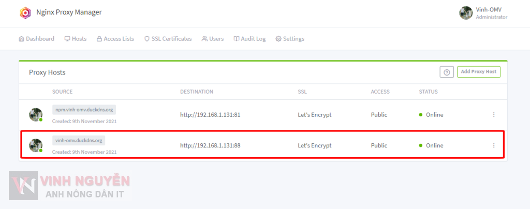Click the ACCESS column header
530x209 pixels.
380,92
